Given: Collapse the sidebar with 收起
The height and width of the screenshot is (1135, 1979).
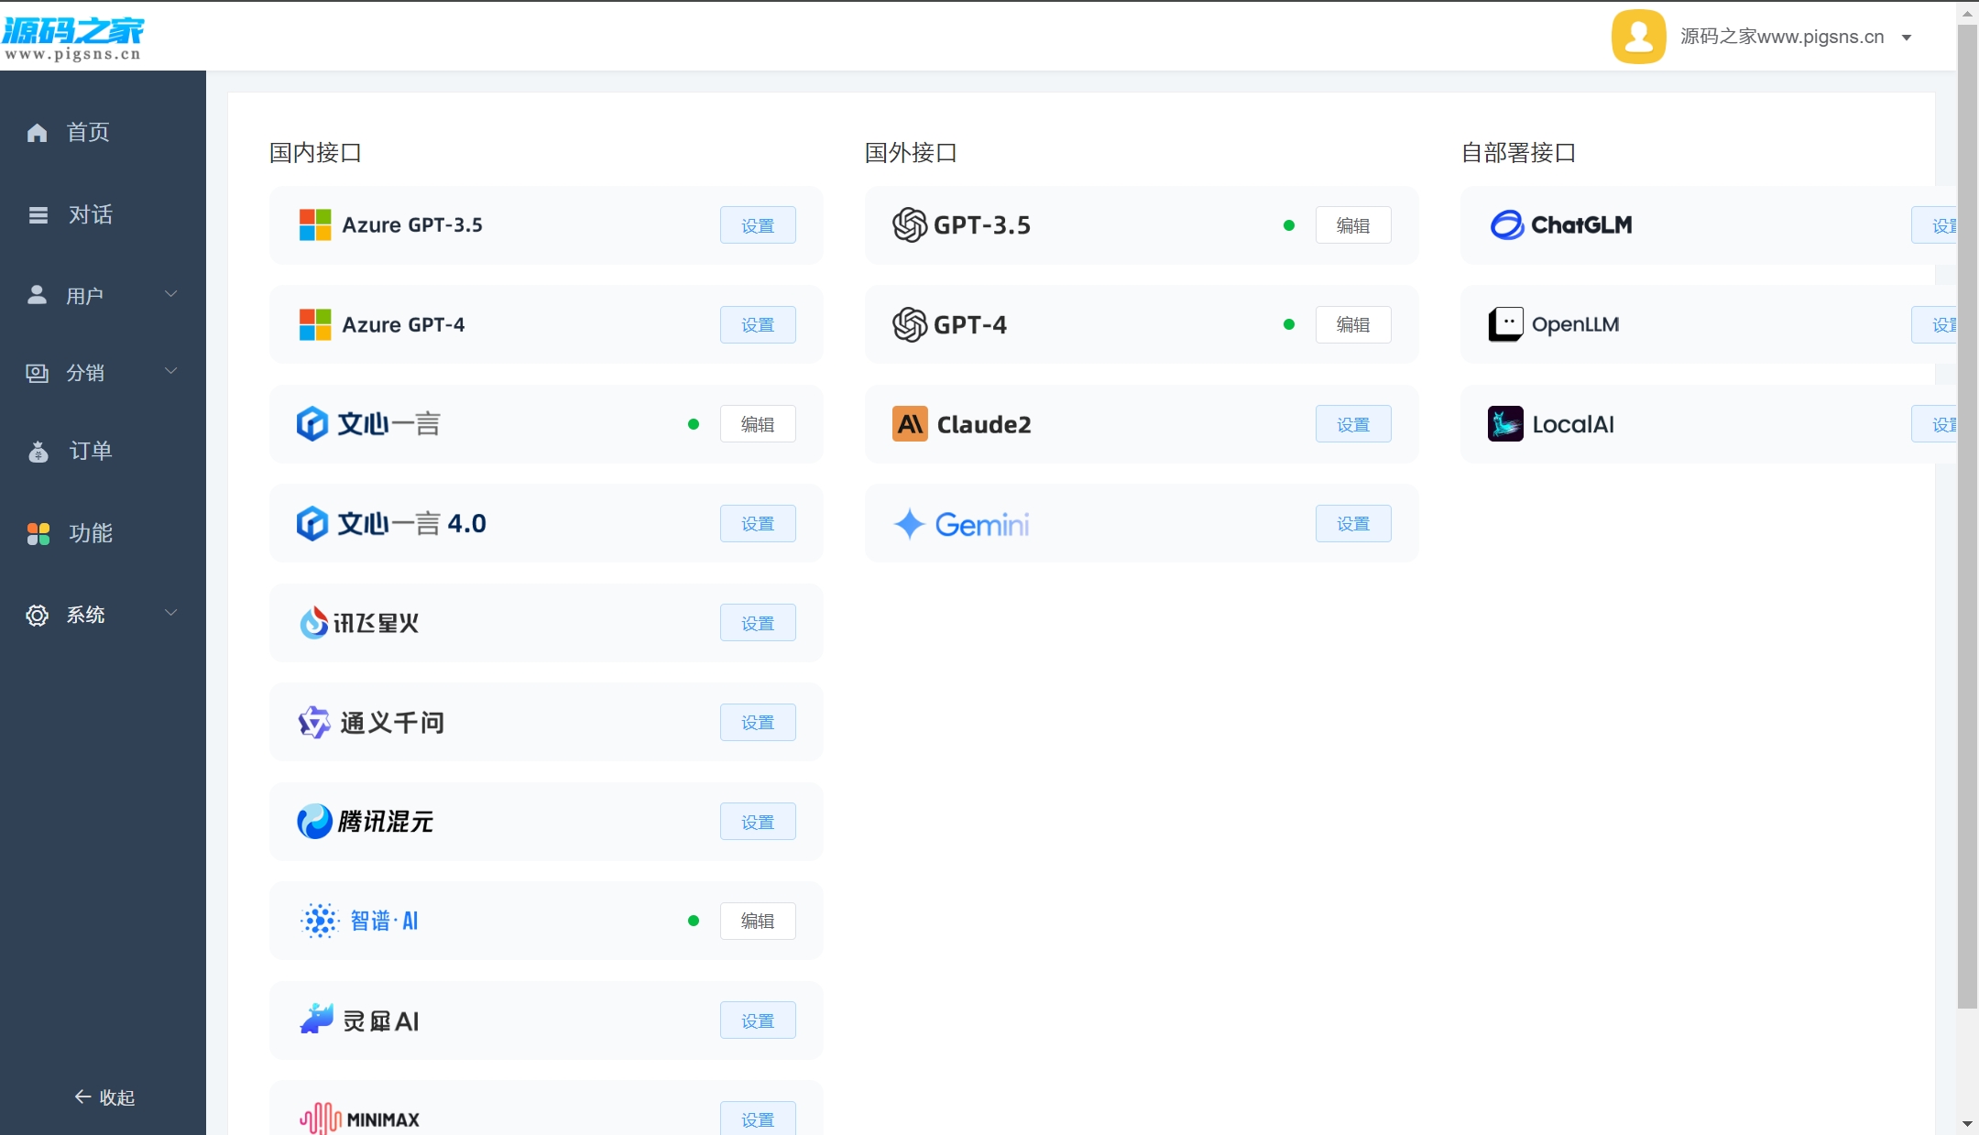Looking at the screenshot, I should [x=104, y=1097].
